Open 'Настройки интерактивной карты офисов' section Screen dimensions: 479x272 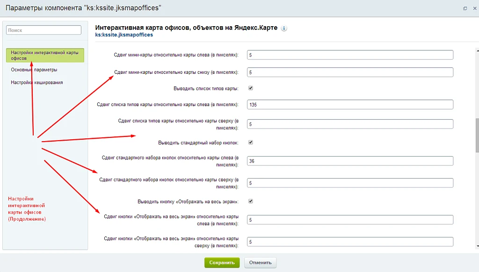45,55
